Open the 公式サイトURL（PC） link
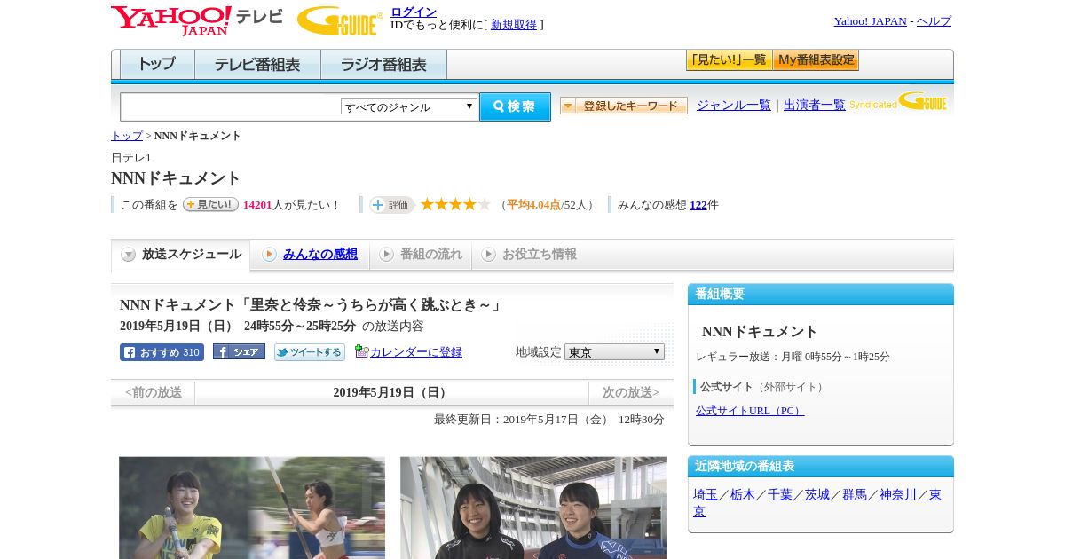The height and width of the screenshot is (559, 1065). pyautogui.click(x=750, y=411)
